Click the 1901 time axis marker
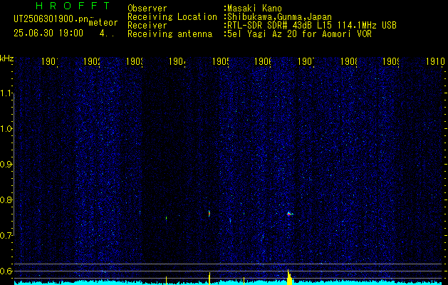The image size is (448, 285). point(49,61)
